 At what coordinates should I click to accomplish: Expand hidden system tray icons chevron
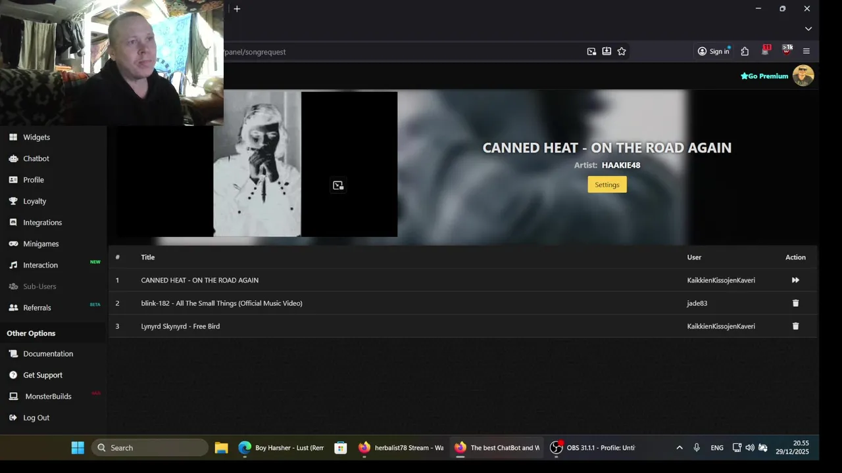tap(680, 447)
